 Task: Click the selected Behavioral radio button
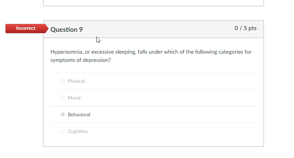tap(63, 115)
